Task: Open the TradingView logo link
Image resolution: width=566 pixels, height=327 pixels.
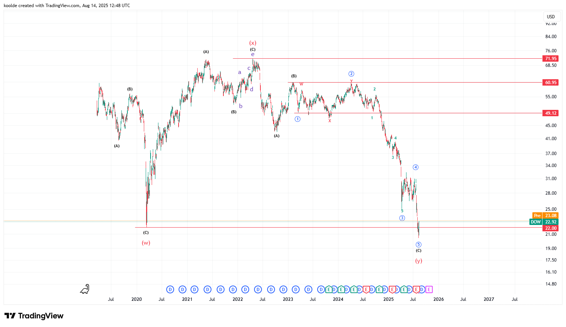Action: [34, 316]
